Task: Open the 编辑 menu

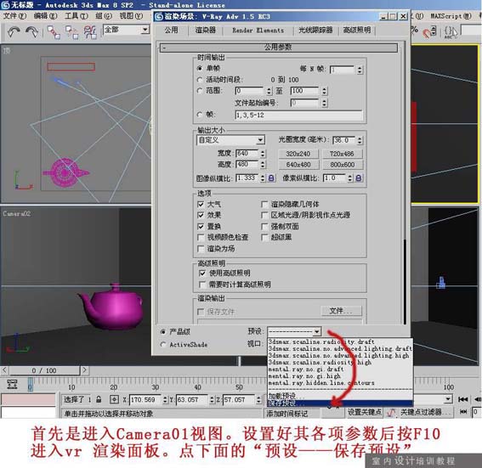Action: 45,15
